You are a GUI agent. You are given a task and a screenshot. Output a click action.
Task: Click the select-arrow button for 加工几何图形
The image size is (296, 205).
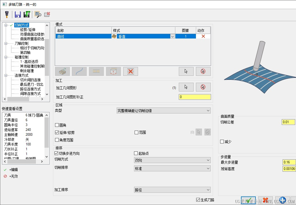(186, 87)
